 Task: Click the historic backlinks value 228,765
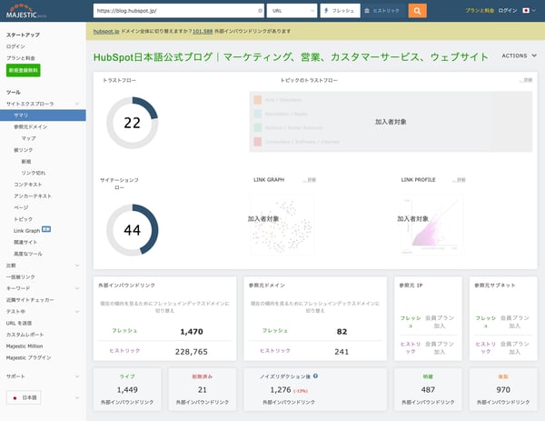(x=192, y=352)
